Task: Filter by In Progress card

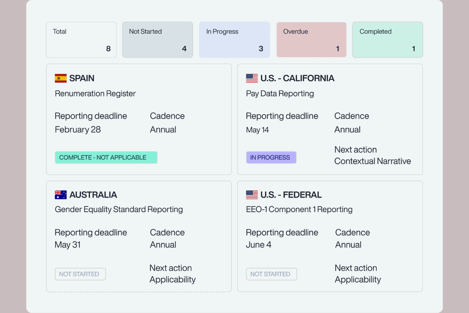Action: click(x=234, y=40)
